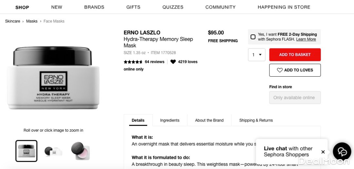Image resolution: width=354 pixels, height=169 pixels.
Task: Click the ADD TO LOVES button
Action: [x=295, y=70]
